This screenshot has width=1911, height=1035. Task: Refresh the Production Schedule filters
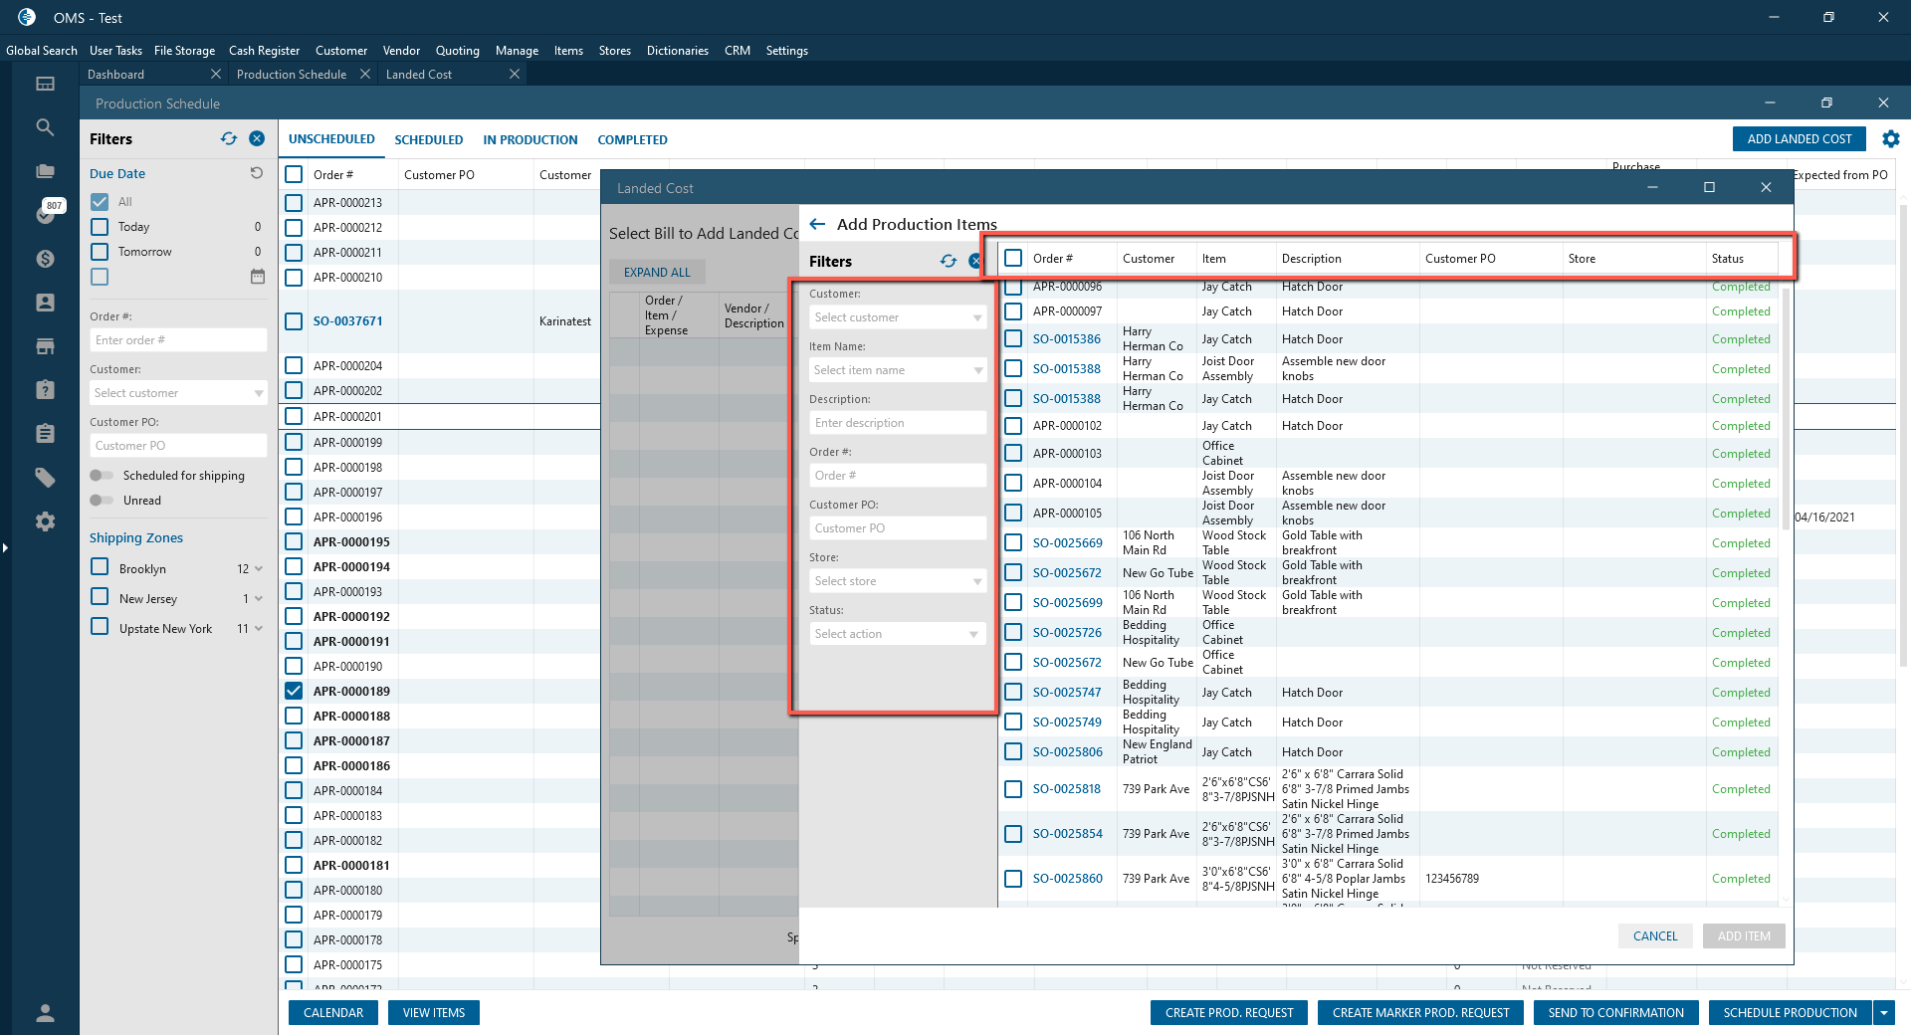coord(229,139)
